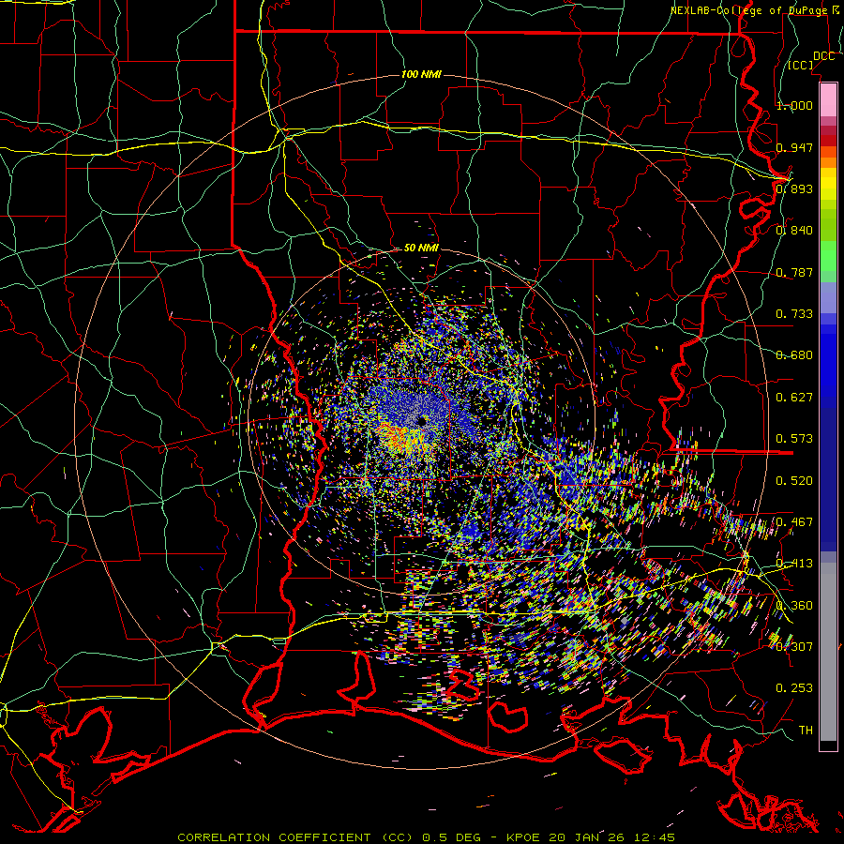The image size is (844, 844).
Task: Click the black radar site dot at the center
Action: click(423, 421)
